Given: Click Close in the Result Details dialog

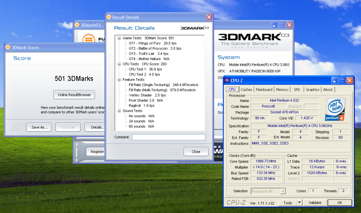Looking at the screenshot, I should 196,152.
